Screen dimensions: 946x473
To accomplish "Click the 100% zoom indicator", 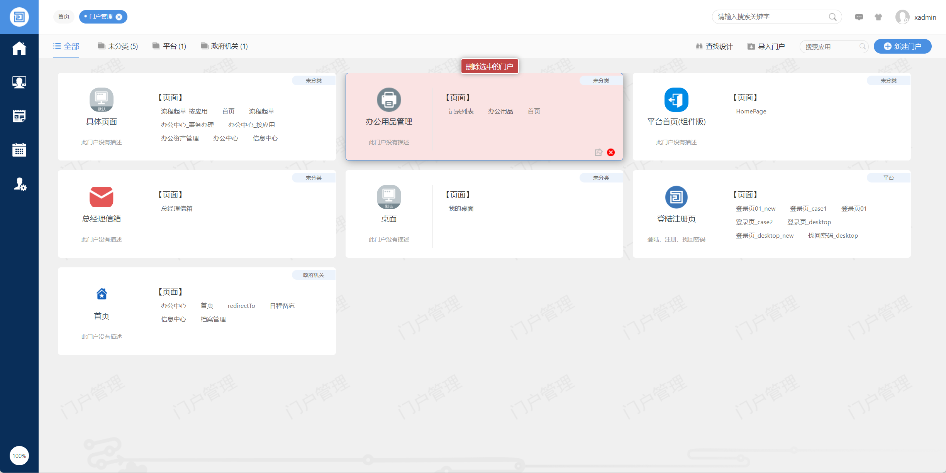I will tap(19, 456).
